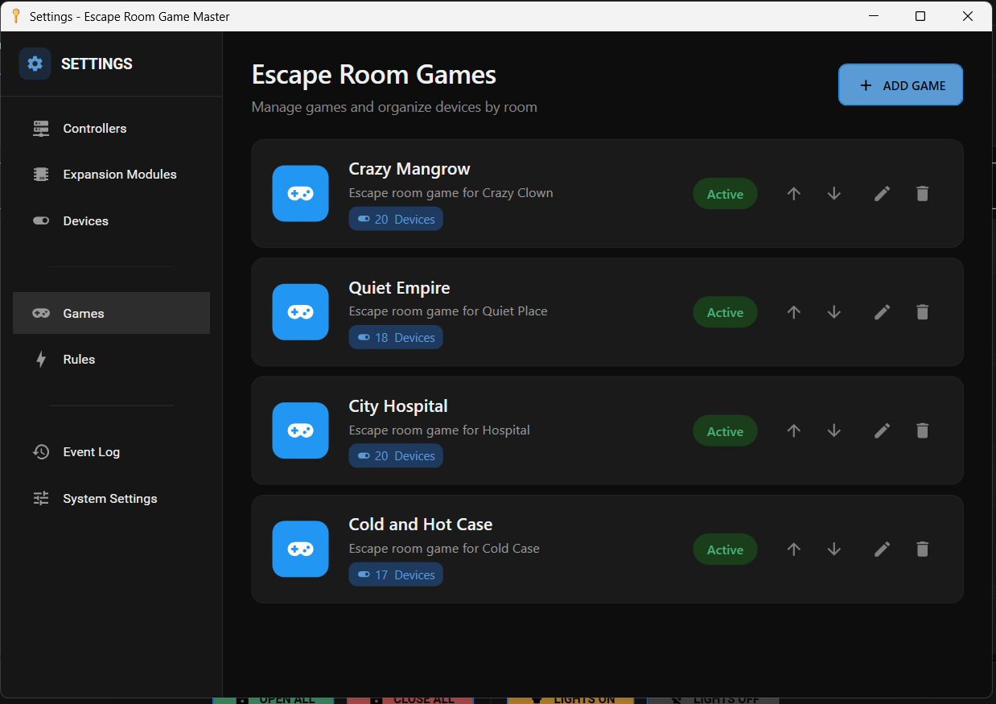Edit the Cold and Hot Case game

[x=883, y=550]
